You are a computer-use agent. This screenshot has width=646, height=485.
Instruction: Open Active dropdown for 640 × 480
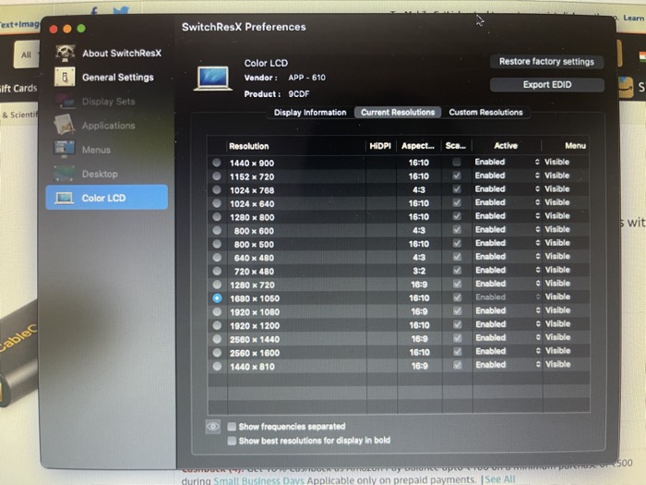[507, 257]
